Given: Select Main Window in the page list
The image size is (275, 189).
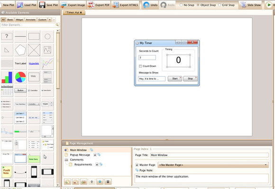Looking at the screenshot, I should (x=78, y=150).
